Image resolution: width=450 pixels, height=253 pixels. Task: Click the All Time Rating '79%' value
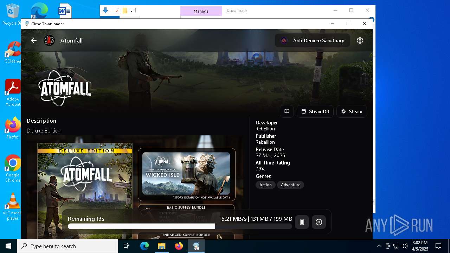click(261, 169)
